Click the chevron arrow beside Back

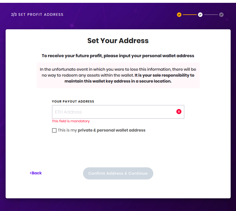click(31, 173)
